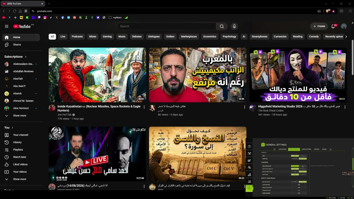
Task: Expand the Subscriptions section
Action: pyautogui.click(x=15, y=57)
